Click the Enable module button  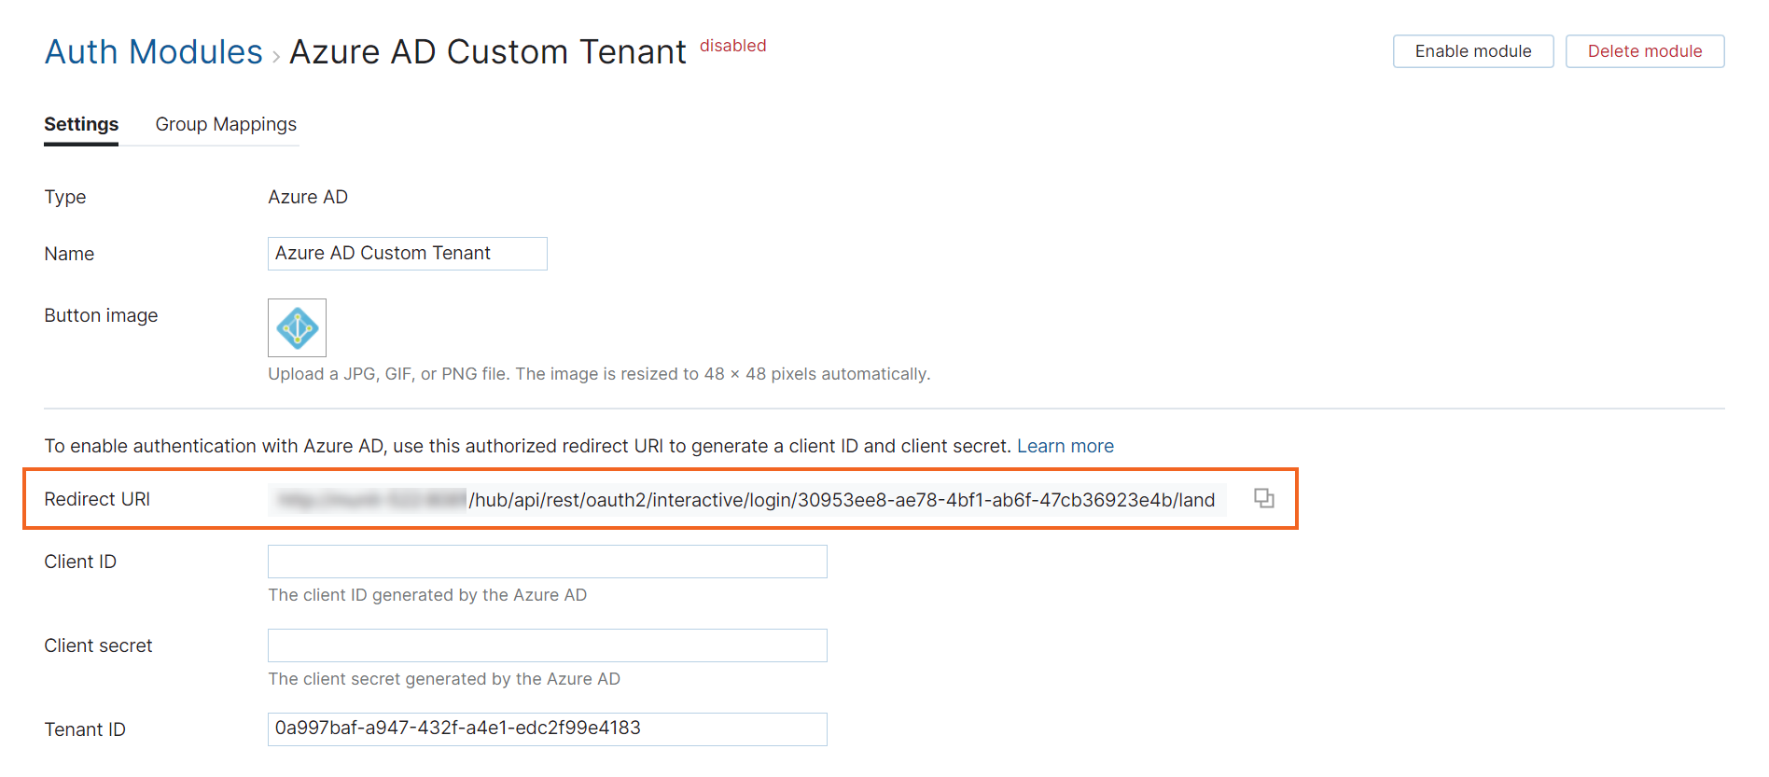click(1472, 51)
